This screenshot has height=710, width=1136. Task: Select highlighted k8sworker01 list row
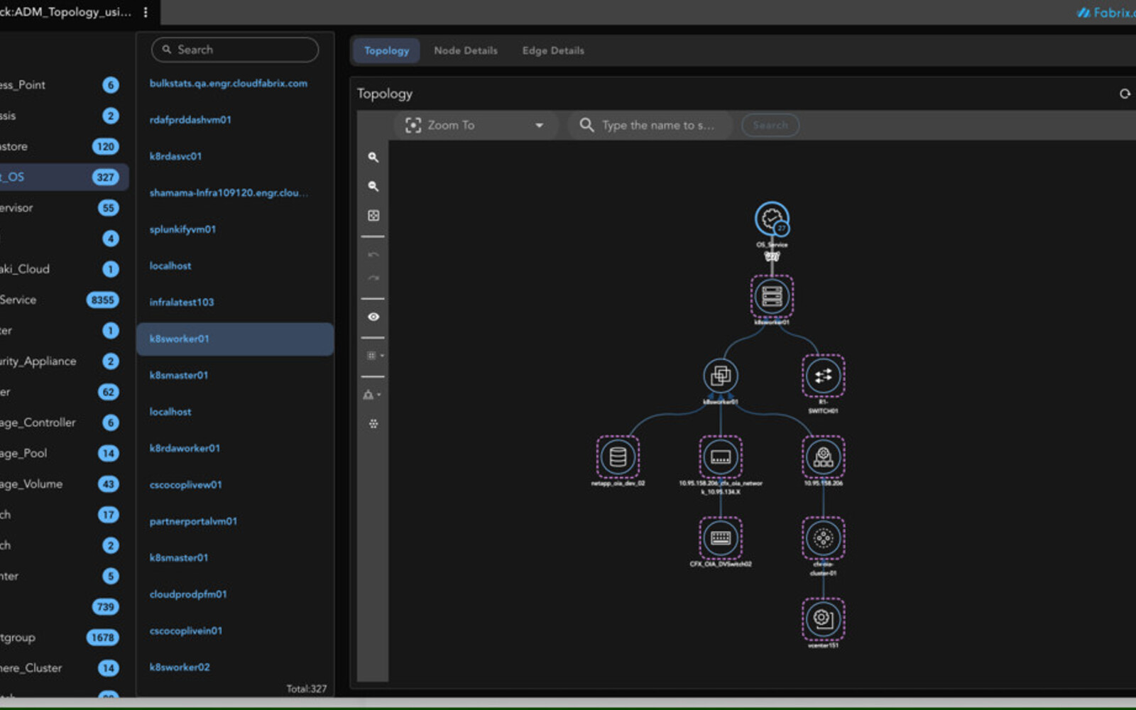[235, 339]
